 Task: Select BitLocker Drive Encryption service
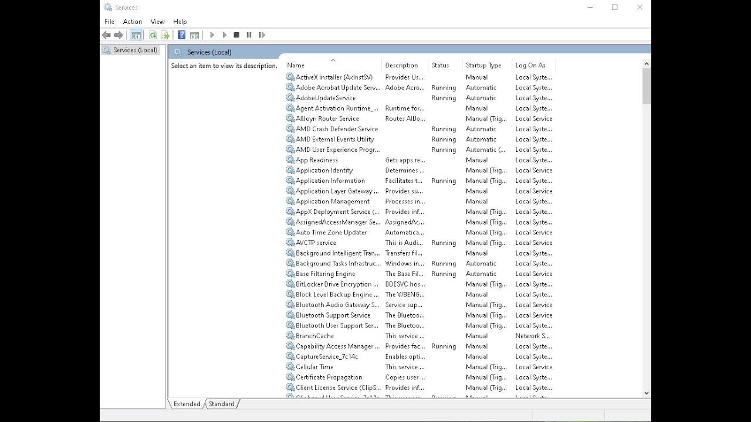point(420,284)
